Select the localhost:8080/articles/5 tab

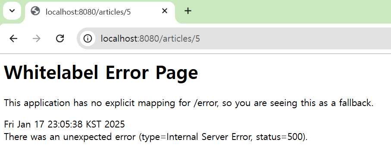coord(100,12)
